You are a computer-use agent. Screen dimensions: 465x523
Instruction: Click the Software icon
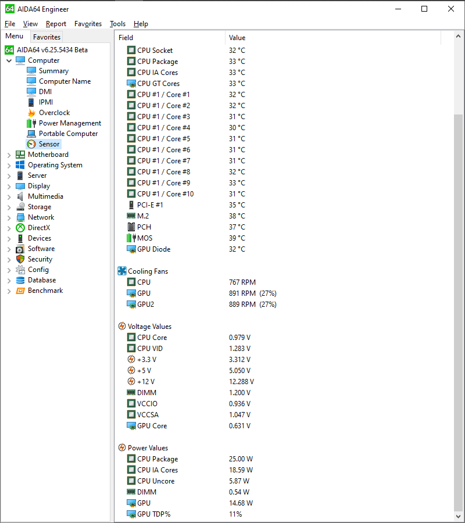pos(20,249)
